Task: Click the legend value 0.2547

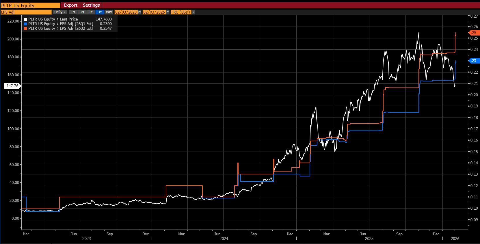Action: coord(106,29)
